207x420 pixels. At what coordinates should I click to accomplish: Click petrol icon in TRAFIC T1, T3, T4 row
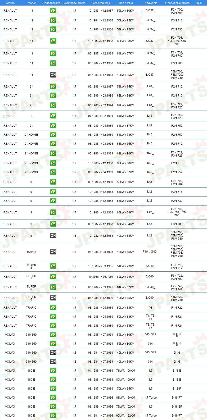pyautogui.click(x=53, y=317)
